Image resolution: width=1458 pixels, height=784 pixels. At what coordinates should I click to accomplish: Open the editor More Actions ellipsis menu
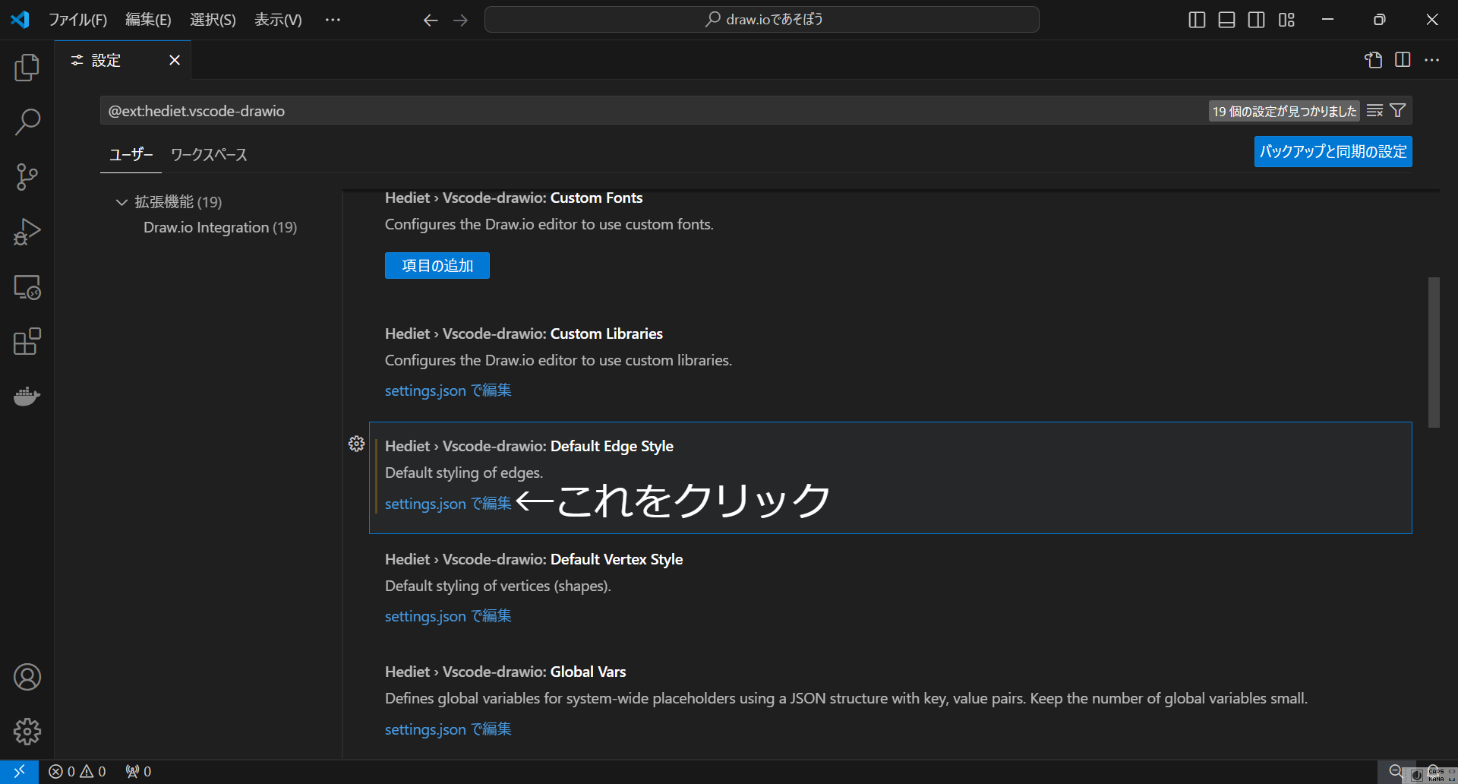click(x=1433, y=60)
